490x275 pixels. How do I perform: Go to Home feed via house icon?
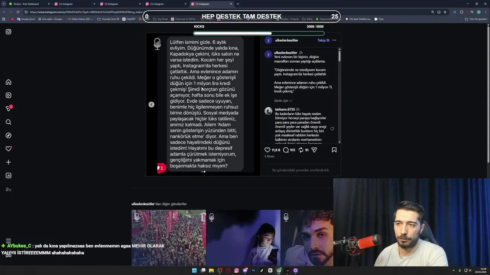(x=8, y=82)
